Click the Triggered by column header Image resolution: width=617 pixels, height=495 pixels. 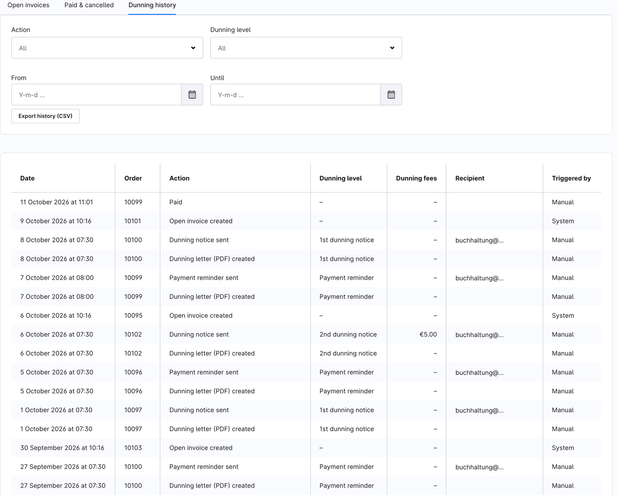571,178
